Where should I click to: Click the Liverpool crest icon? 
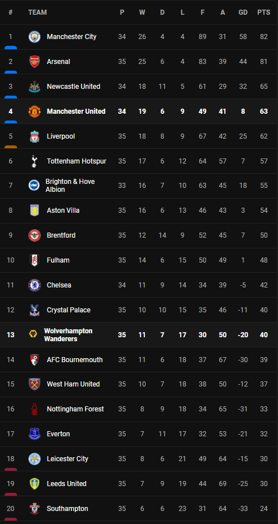point(35,136)
